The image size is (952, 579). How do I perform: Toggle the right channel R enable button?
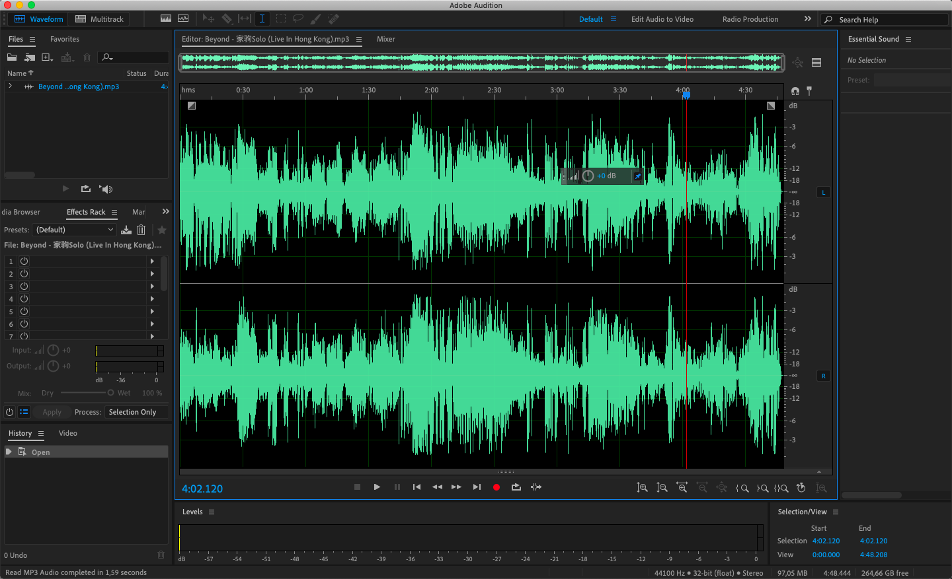tap(823, 376)
